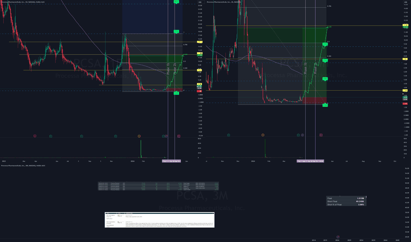Click the Float value 1.513M
The height and width of the screenshot is (242, 411).
click(360, 198)
